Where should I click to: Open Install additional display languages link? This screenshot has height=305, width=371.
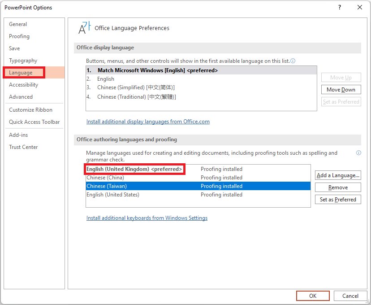[x=148, y=122]
